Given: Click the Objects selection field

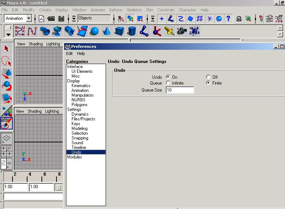Looking at the screenshot, I should (94, 19).
